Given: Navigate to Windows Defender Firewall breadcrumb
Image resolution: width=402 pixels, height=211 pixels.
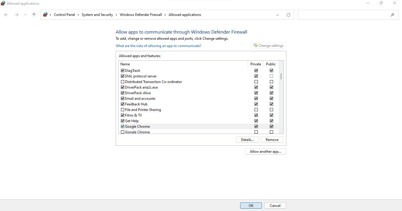Looking at the screenshot, I should (x=141, y=14).
